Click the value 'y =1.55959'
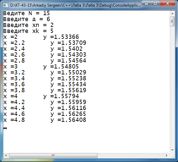 68,102
